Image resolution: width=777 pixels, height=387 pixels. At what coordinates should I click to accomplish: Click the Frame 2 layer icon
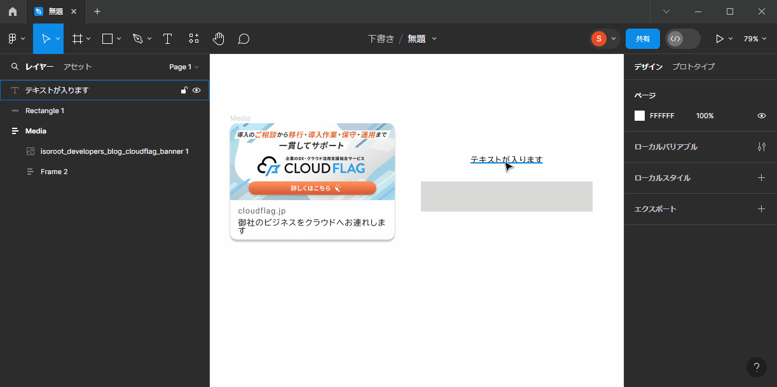pos(31,172)
